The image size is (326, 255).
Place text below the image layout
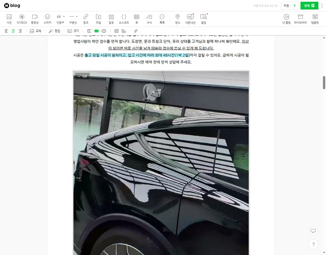[124, 31]
